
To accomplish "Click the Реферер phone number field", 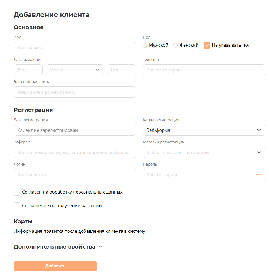I will 75,152.
